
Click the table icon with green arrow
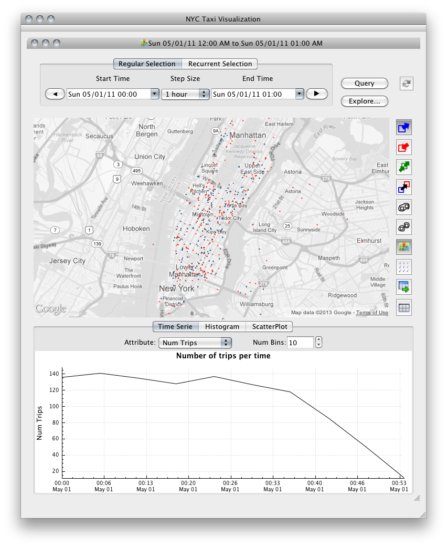(x=404, y=287)
